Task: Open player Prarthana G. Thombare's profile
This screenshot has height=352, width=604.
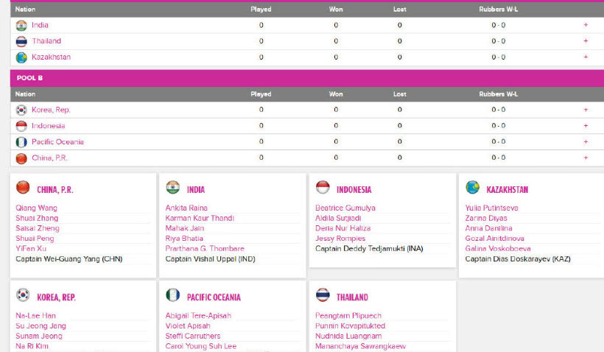Action: point(205,249)
